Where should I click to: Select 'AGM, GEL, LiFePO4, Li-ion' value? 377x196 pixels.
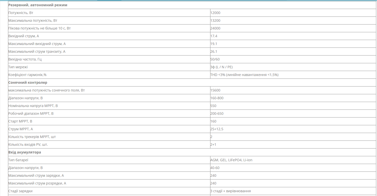(x=231, y=160)
